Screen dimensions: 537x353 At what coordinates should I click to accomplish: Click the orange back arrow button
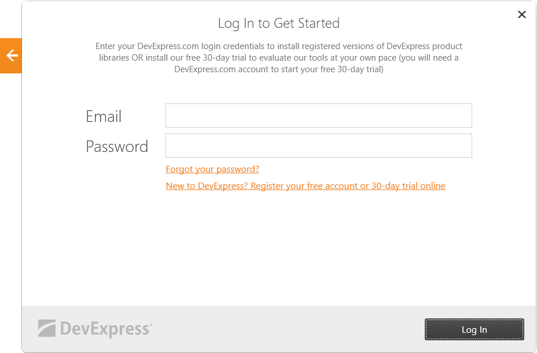tap(11, 55)
